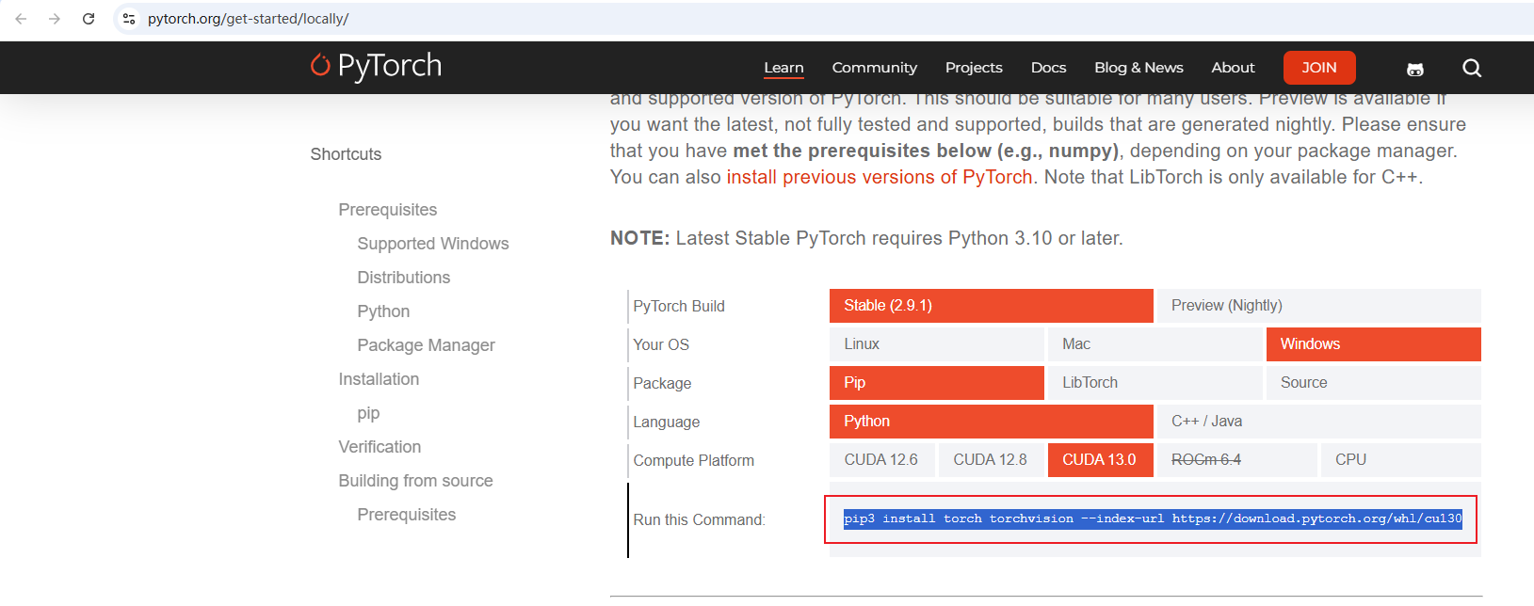Go to Verification shortcut
The height and width of the screenshot is (606, 1534).
pyautogui.click(x=379, y=447)
